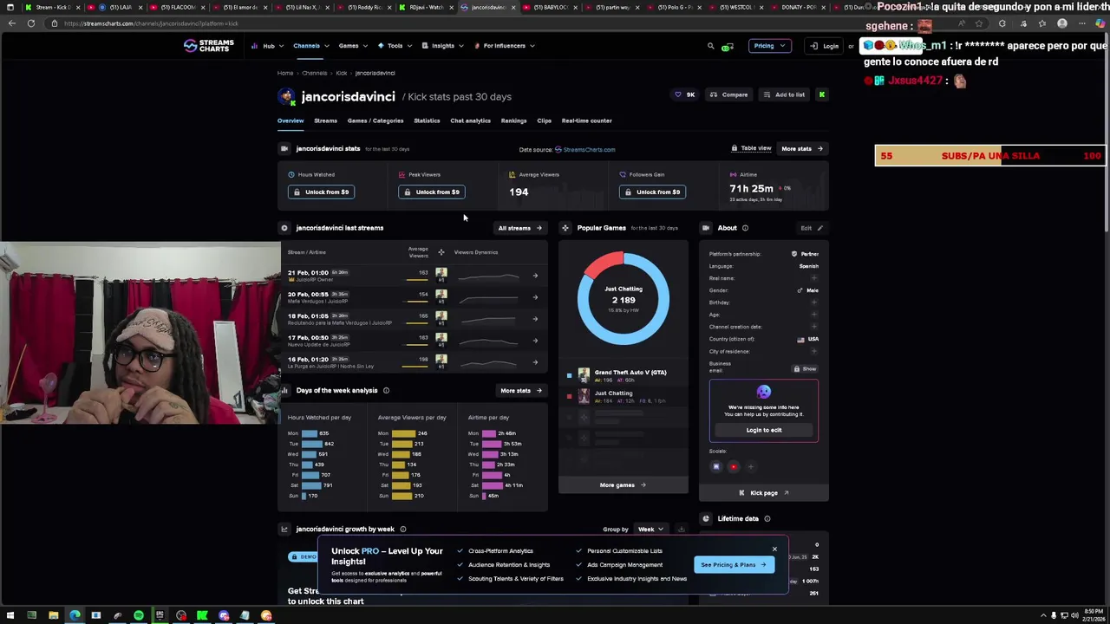Viewport: 1110px width, 624px height.
Task: Click the Windows Start button
Action: tap(10, 616)
